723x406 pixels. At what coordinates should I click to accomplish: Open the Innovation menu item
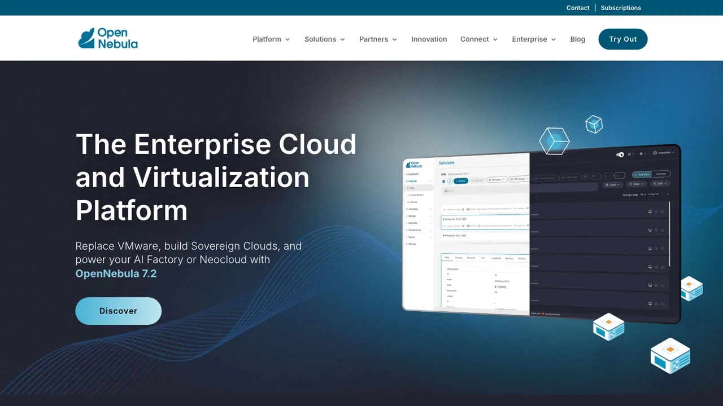(429, 39)
